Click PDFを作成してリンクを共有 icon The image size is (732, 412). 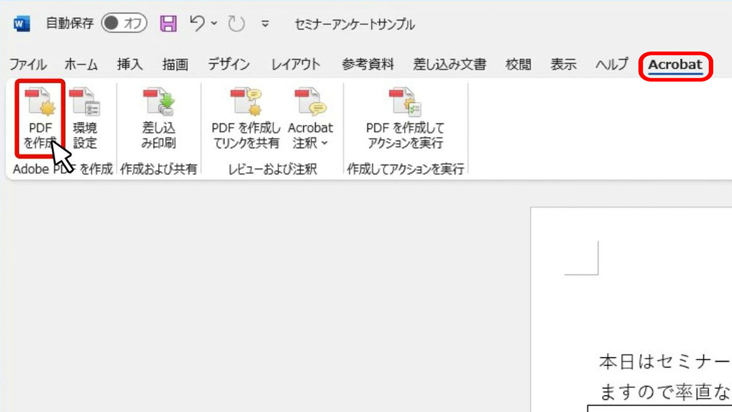click(246, 118)
